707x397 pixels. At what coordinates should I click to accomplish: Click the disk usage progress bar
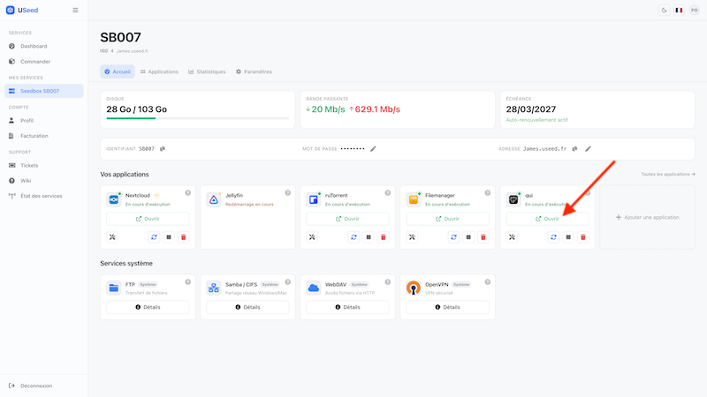(197, 118)
